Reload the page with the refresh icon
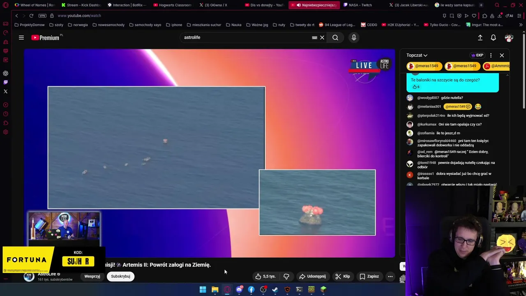The image size is (526, 296). point(31,16)
